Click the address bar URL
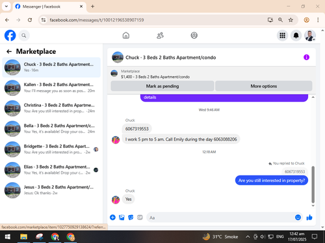Screen dimensions: 325x243 click(97, 20)
